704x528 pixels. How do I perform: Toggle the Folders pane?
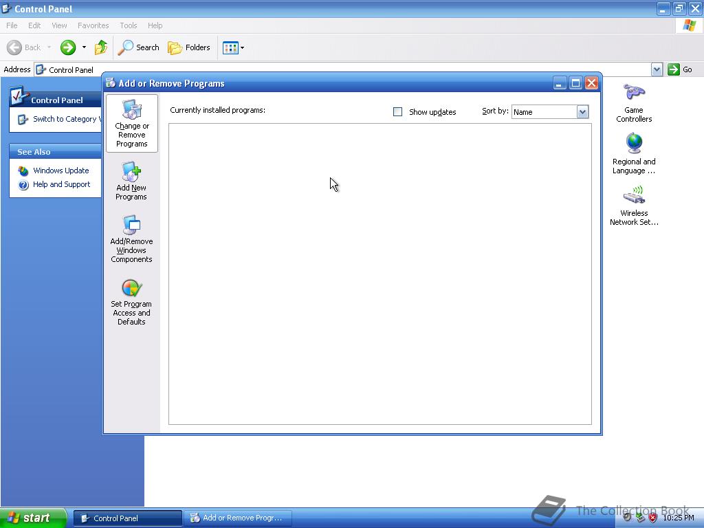pyautogui.click(x=188, y=47)
